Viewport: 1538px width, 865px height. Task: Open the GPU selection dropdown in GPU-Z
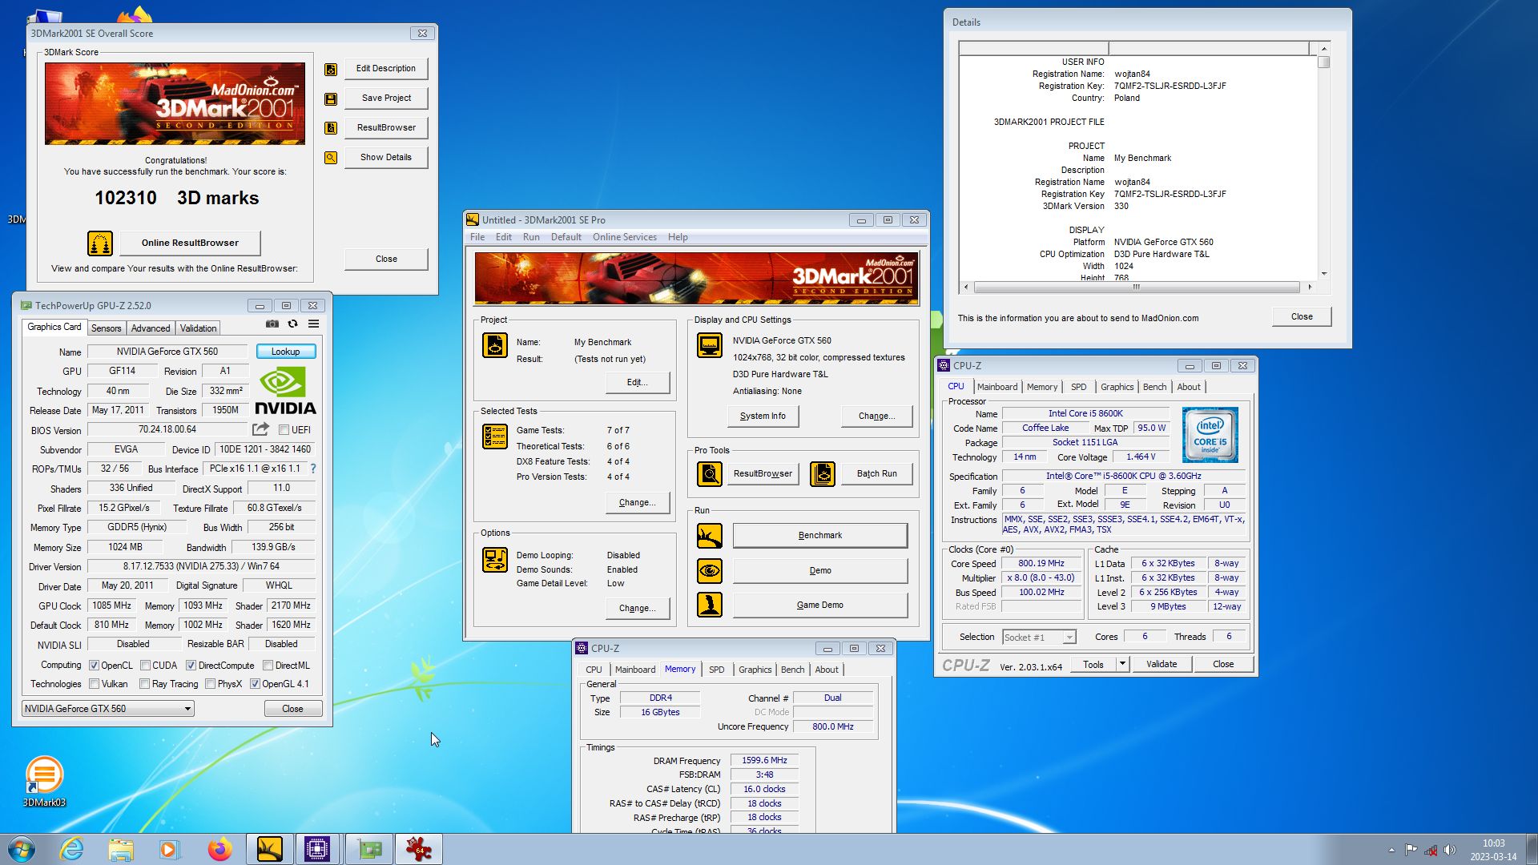[x=108, y=709]
